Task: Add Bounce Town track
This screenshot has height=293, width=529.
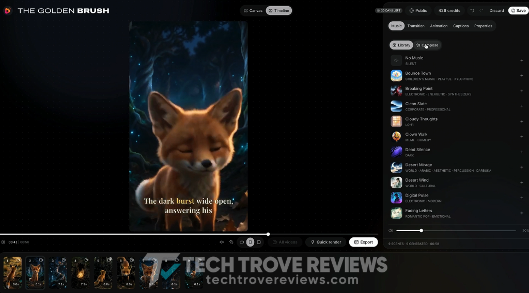Action: pyautogui.click(x=522, y=76)
